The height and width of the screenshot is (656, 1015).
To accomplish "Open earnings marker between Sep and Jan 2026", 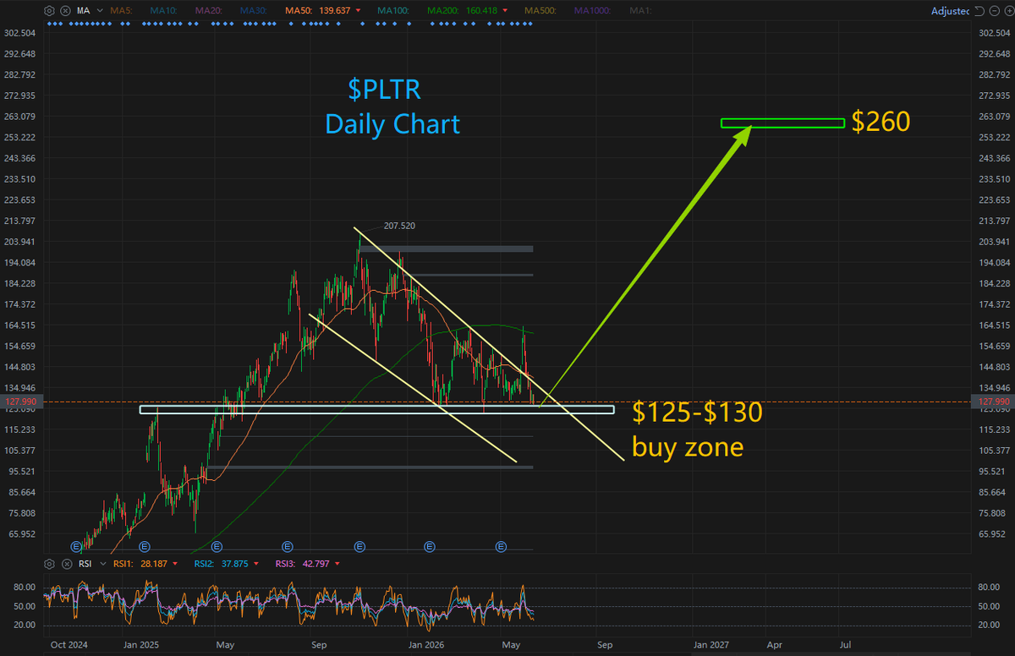I will click(x=359, y=548).
